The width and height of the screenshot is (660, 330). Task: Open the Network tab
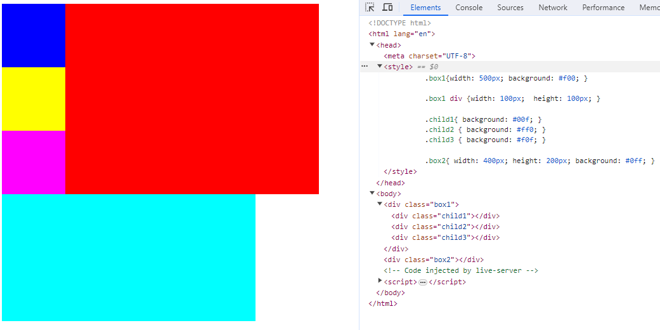[553, 8]
